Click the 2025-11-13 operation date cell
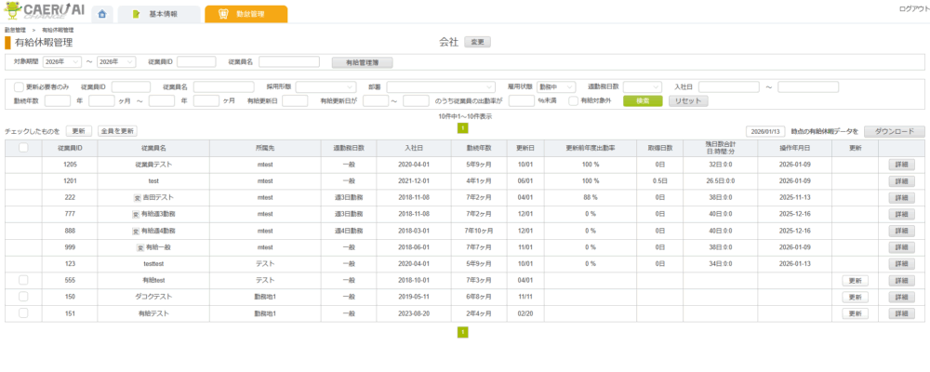Image resolution: width=930 pixels, height=372 pixels. 794,197
